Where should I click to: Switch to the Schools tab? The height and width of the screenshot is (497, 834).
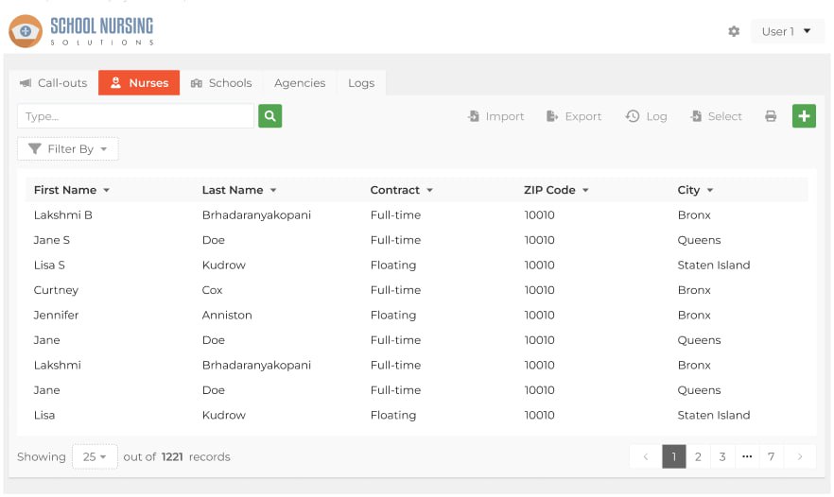pos(221,83)
